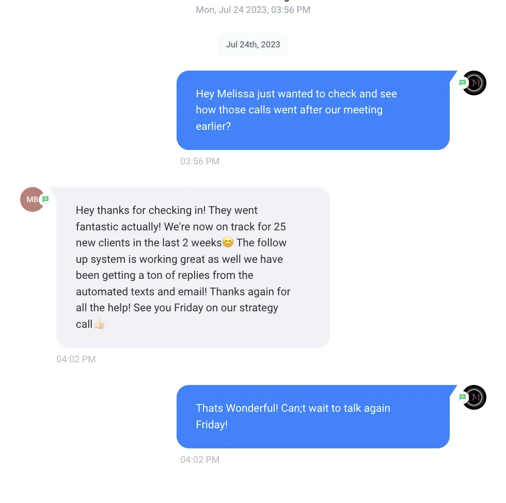Screen dimensions: 506x503
Task: Click the Mon, Jul 24 2023 header timestamp
Action: (253, 10)
